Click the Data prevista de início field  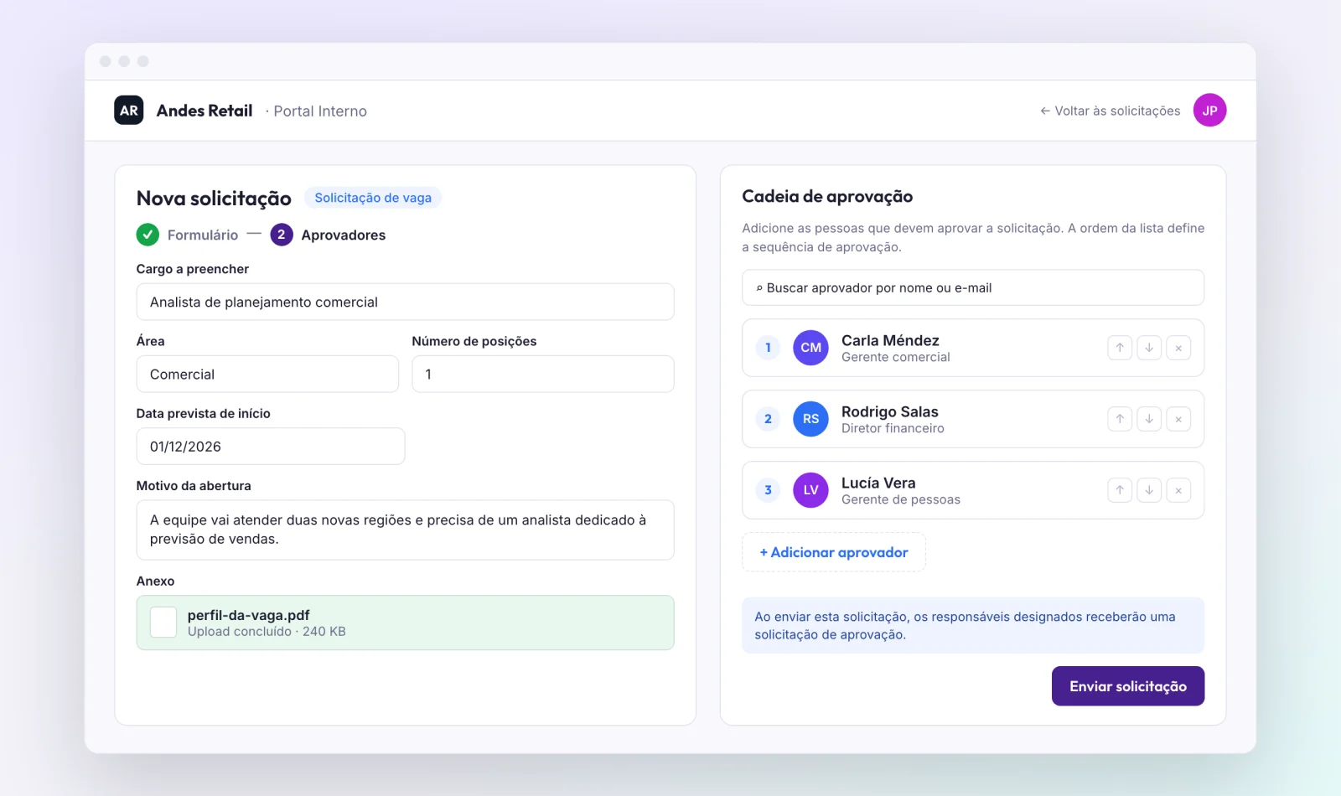point(271,446)
